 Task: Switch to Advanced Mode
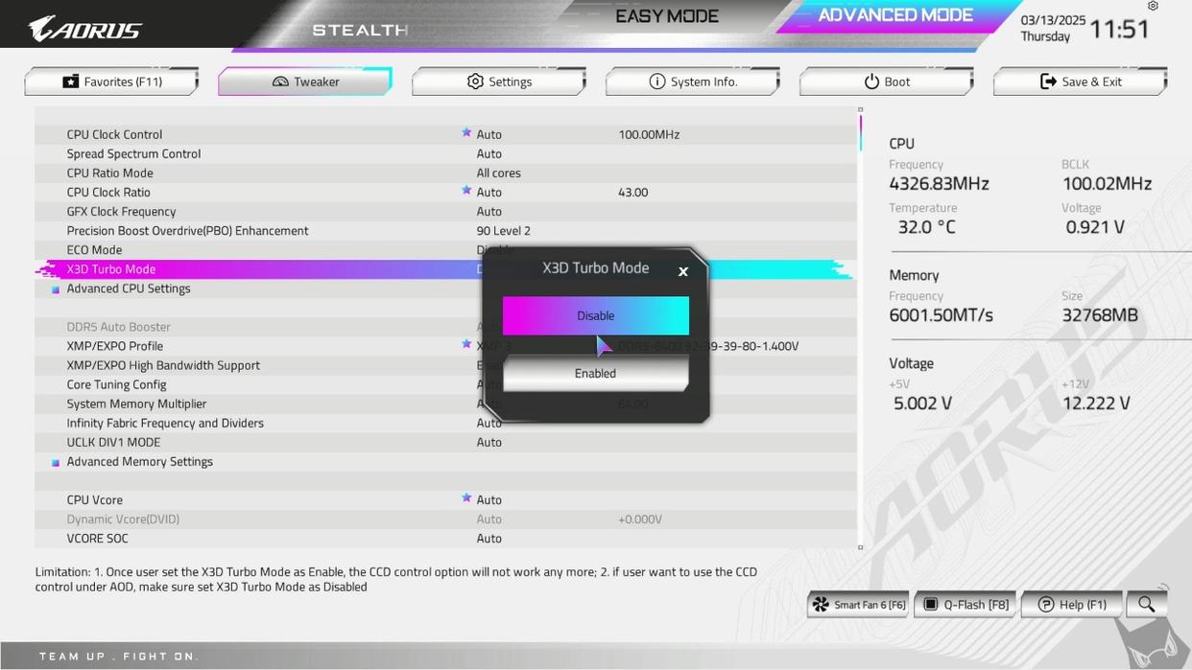tap(895, 15)
